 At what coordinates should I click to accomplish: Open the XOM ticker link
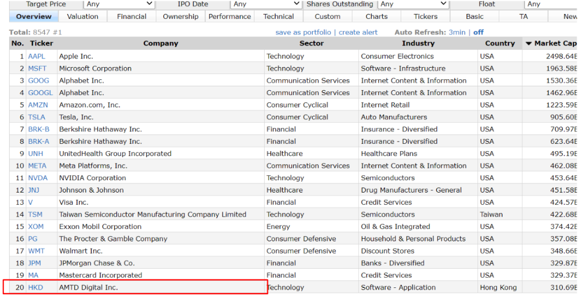[36, 227]
